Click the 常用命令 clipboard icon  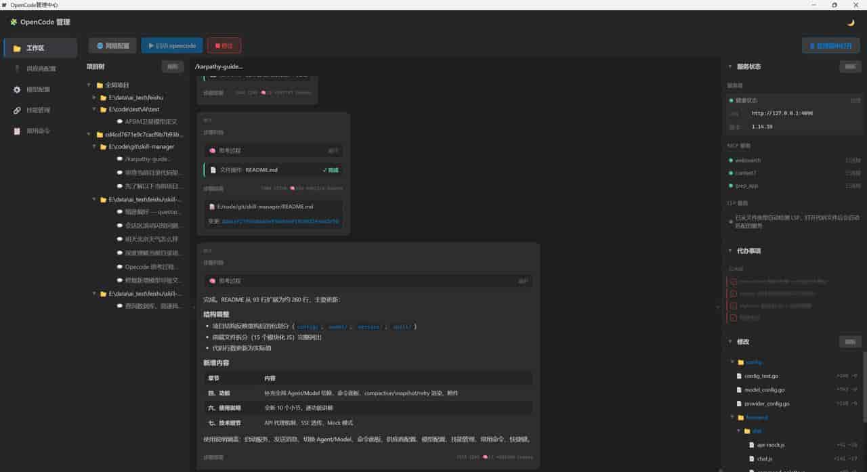pos(17,131)
